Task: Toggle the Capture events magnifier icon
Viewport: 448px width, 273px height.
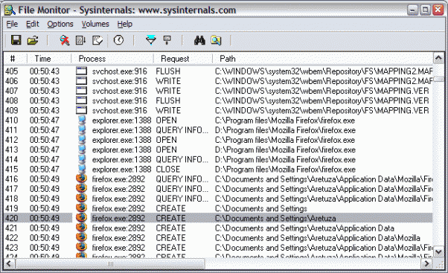Action: click(x=65, y=40)
